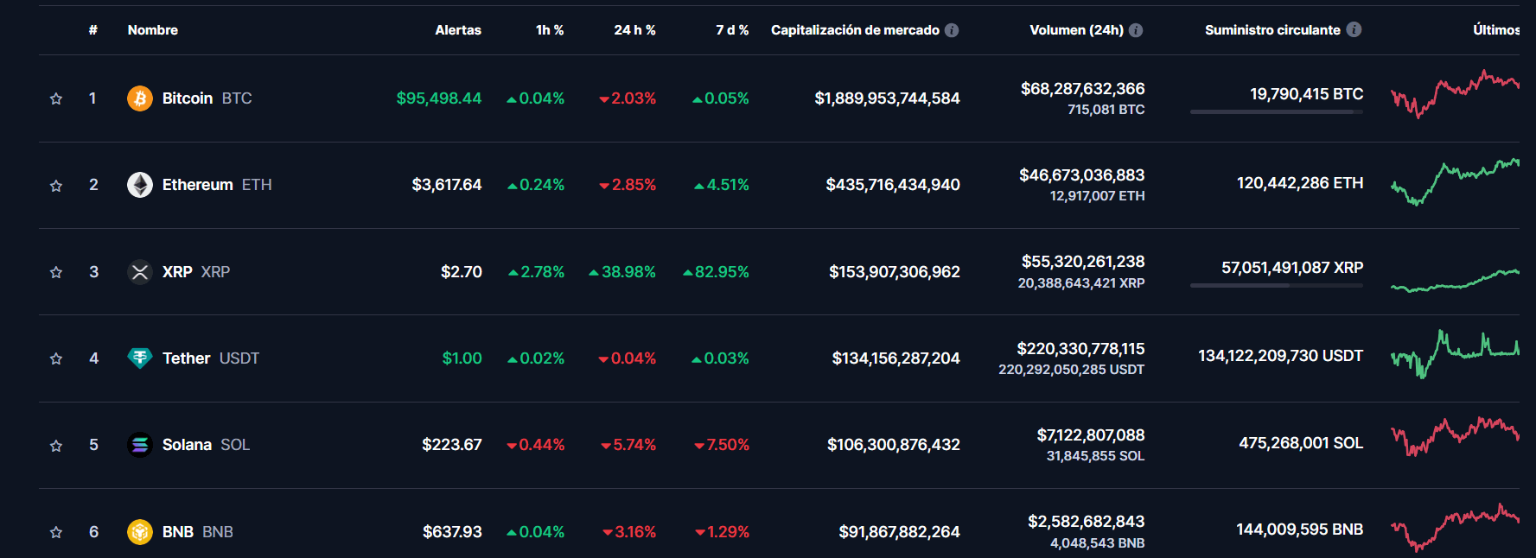The width and height of the screenshot is (1536, 558).
Task: Sort table by # rank column
Action: (93, 30)
